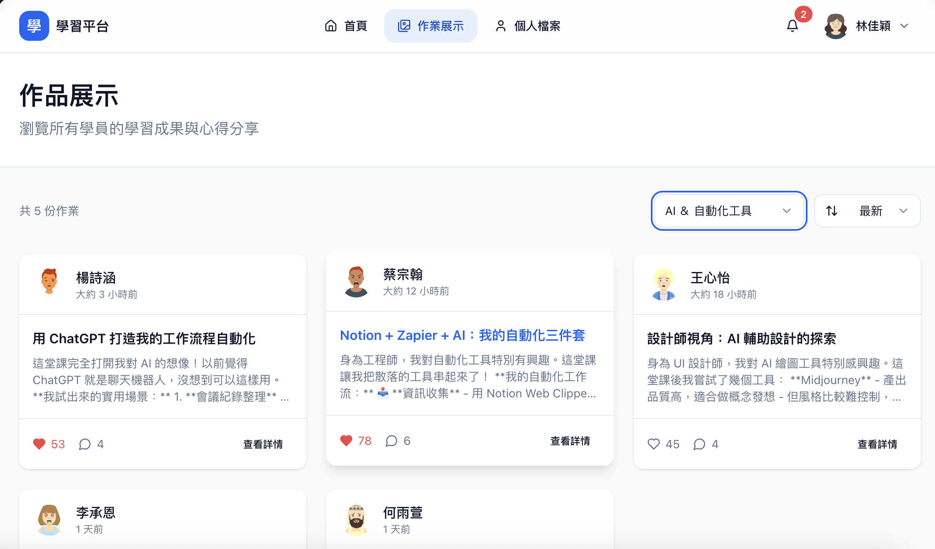
Task: Click the comment icon on 蔡宗翰's post
Action: (392, 441)
